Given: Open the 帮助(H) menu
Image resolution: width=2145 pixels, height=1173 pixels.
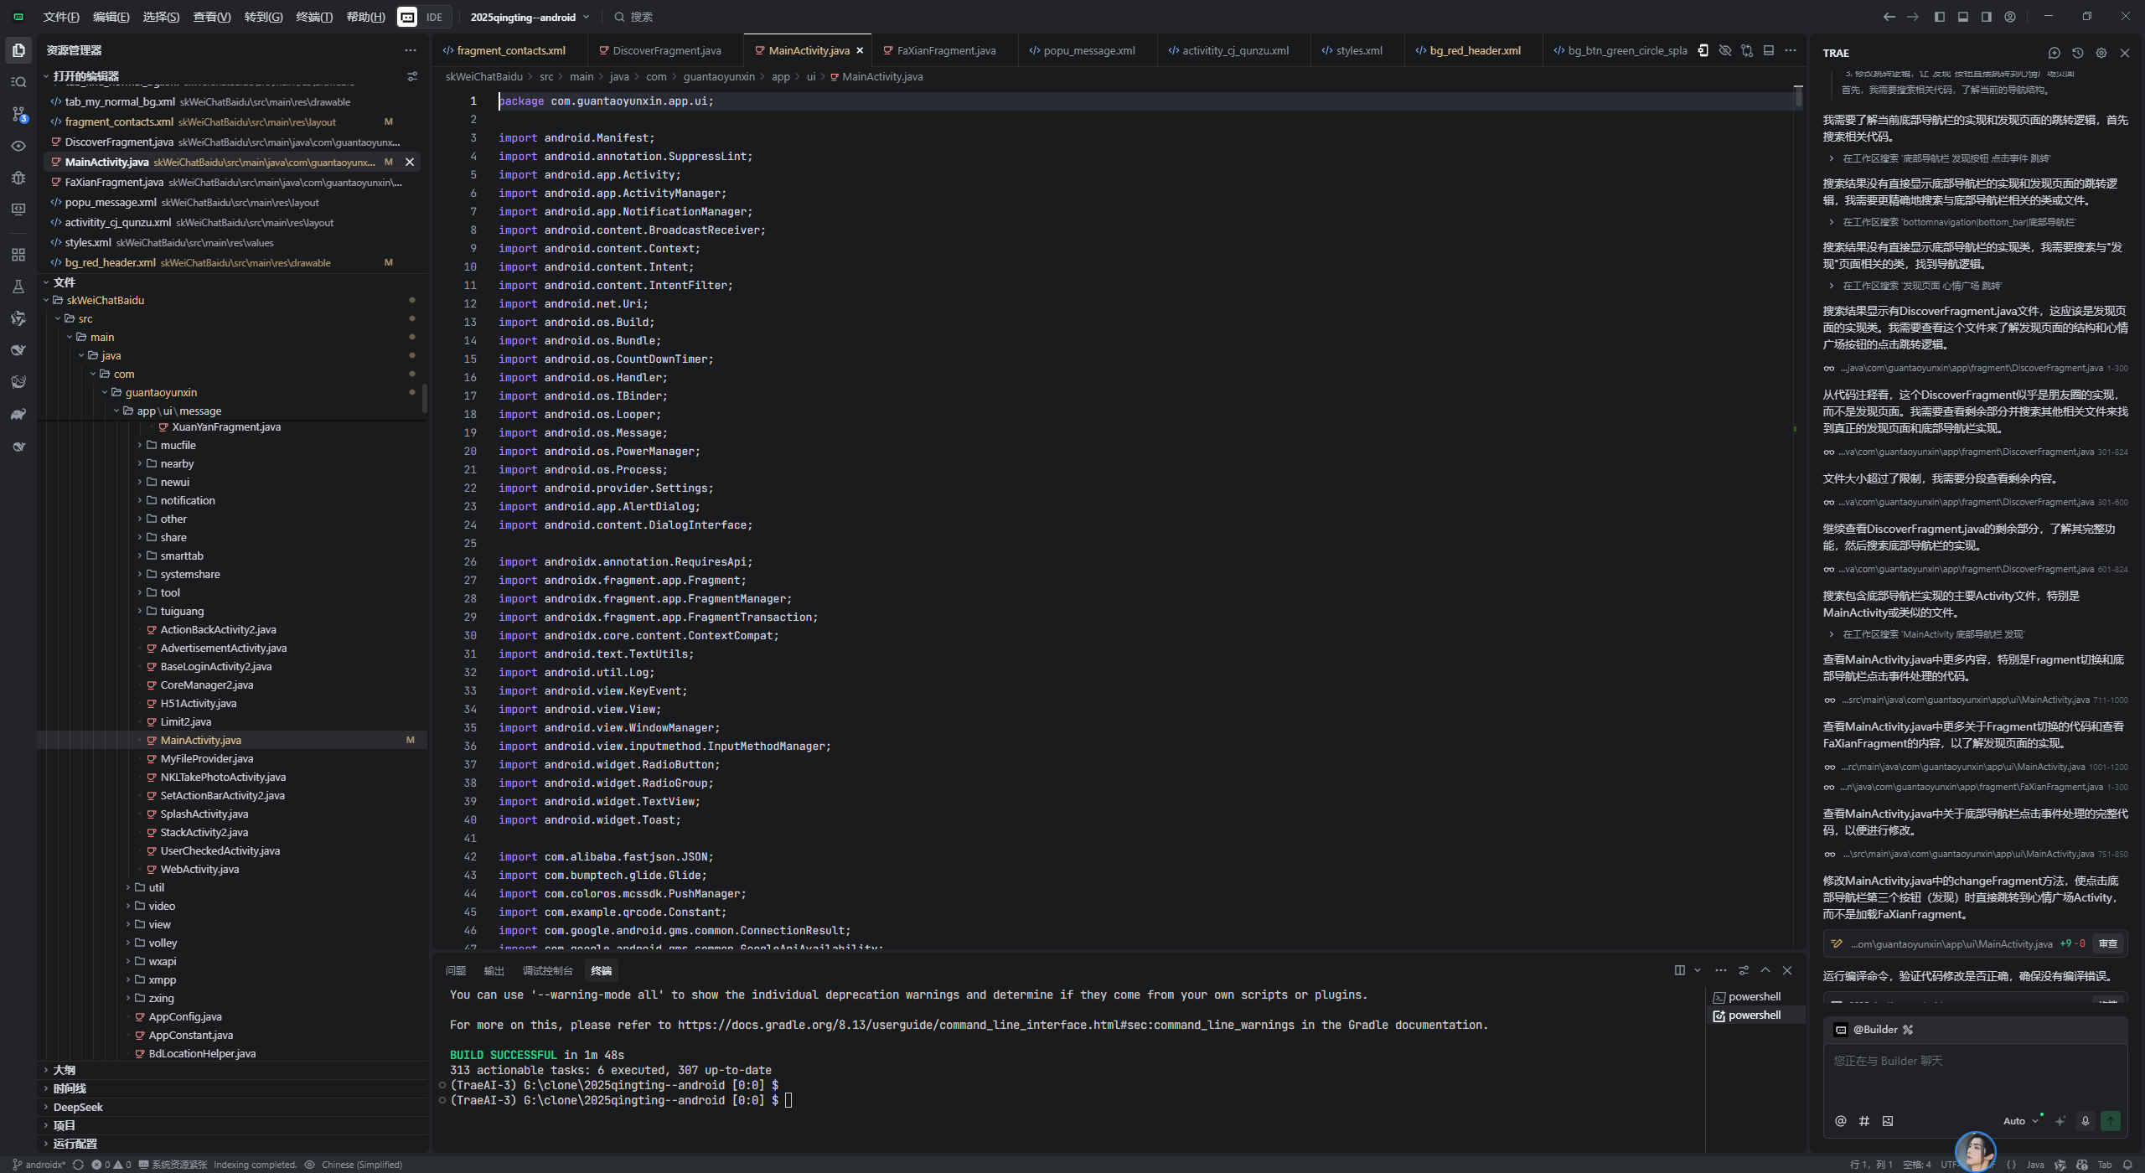Looking at the screenshot, I should [365, 17].
